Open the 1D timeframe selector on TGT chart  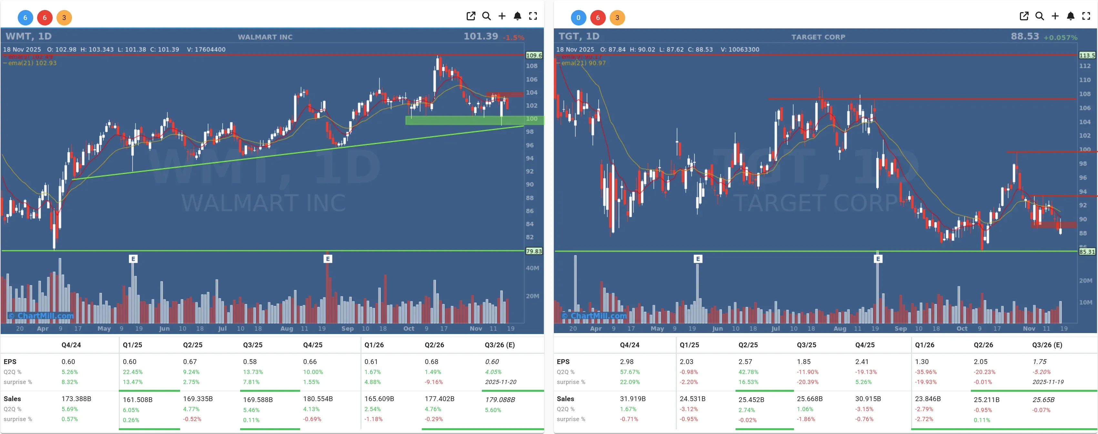[x=593, y=36]
